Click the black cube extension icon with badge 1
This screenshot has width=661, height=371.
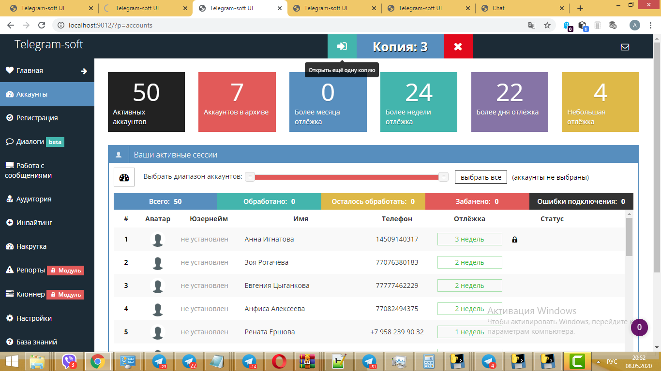point(583,26)
